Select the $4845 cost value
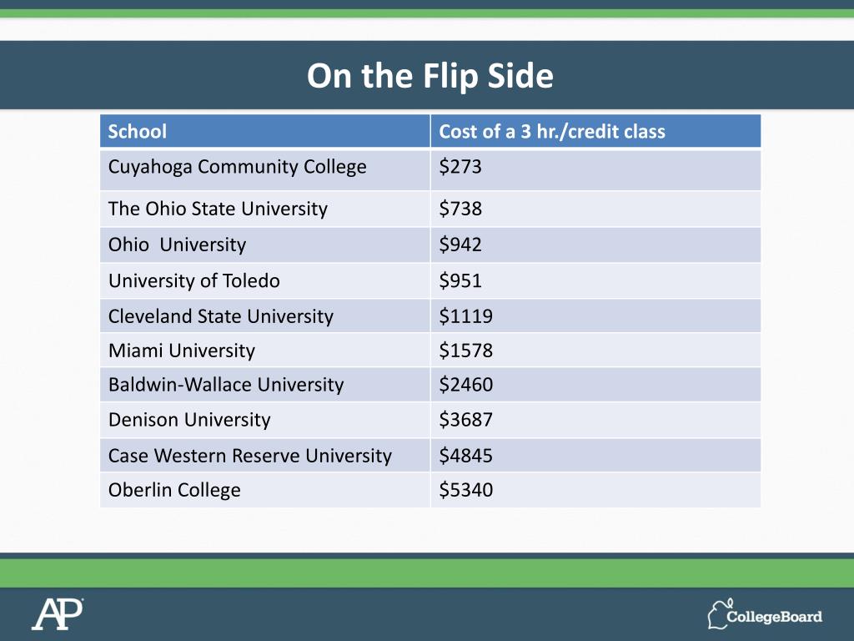Viewport: 854px width, 641px height. 465,456
